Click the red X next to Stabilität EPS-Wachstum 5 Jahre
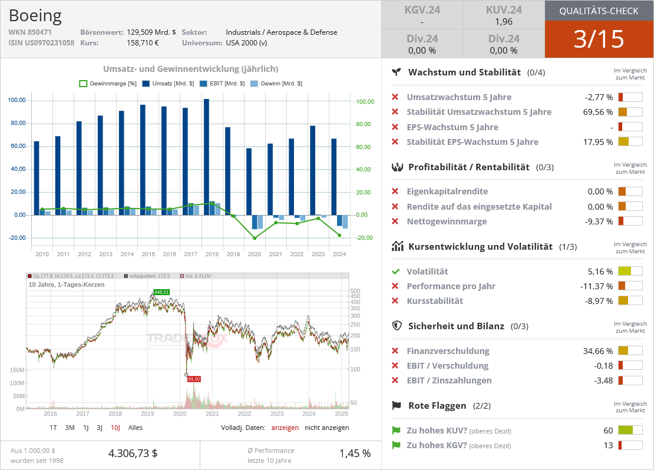Image resolution: width=654 pixels, height=470 pixels. (395, 142)
